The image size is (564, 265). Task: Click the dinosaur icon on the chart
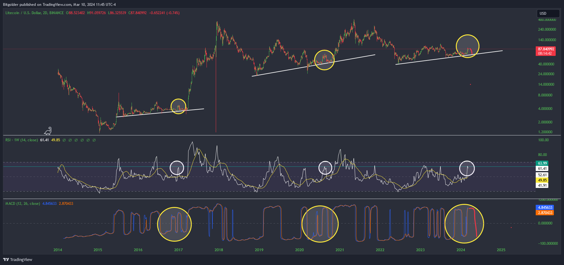coord(48,131)
